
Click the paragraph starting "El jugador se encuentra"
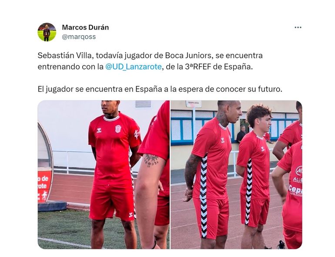pyautogui.click(x=160, y=89)
